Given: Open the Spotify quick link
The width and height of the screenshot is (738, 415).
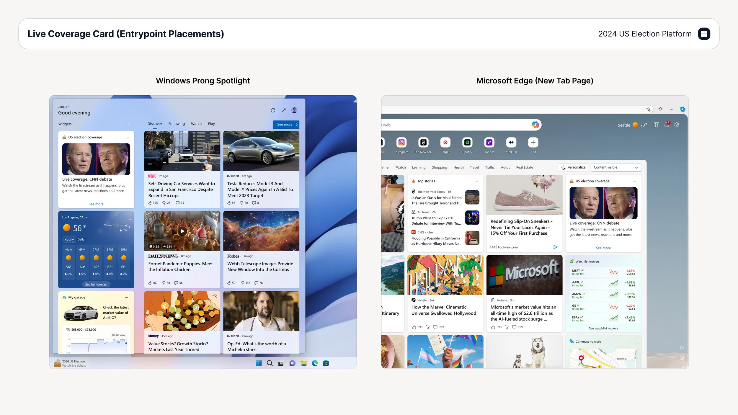Looking at the screenshot, I should tap(467, 143).
